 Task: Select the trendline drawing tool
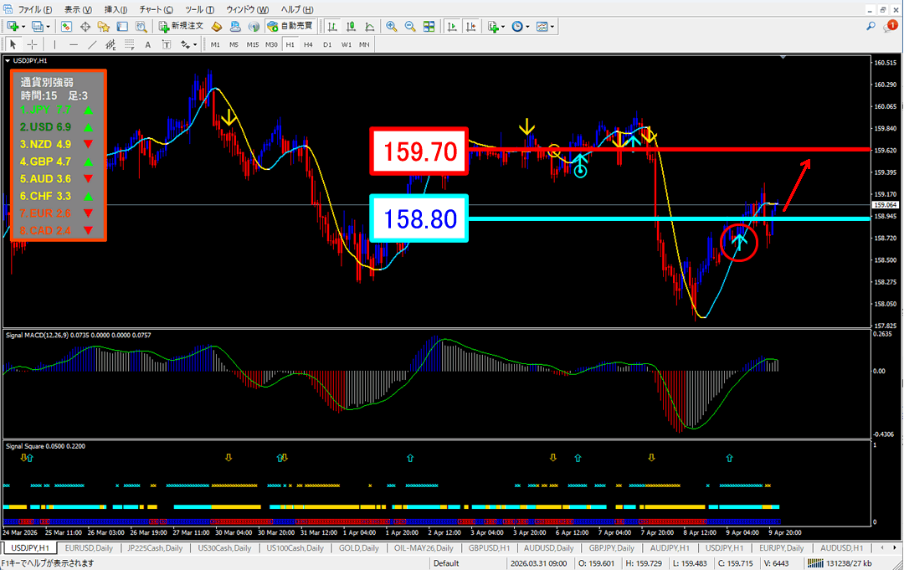[x=93, y=44]
